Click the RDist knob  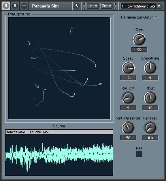coord(150,98)
